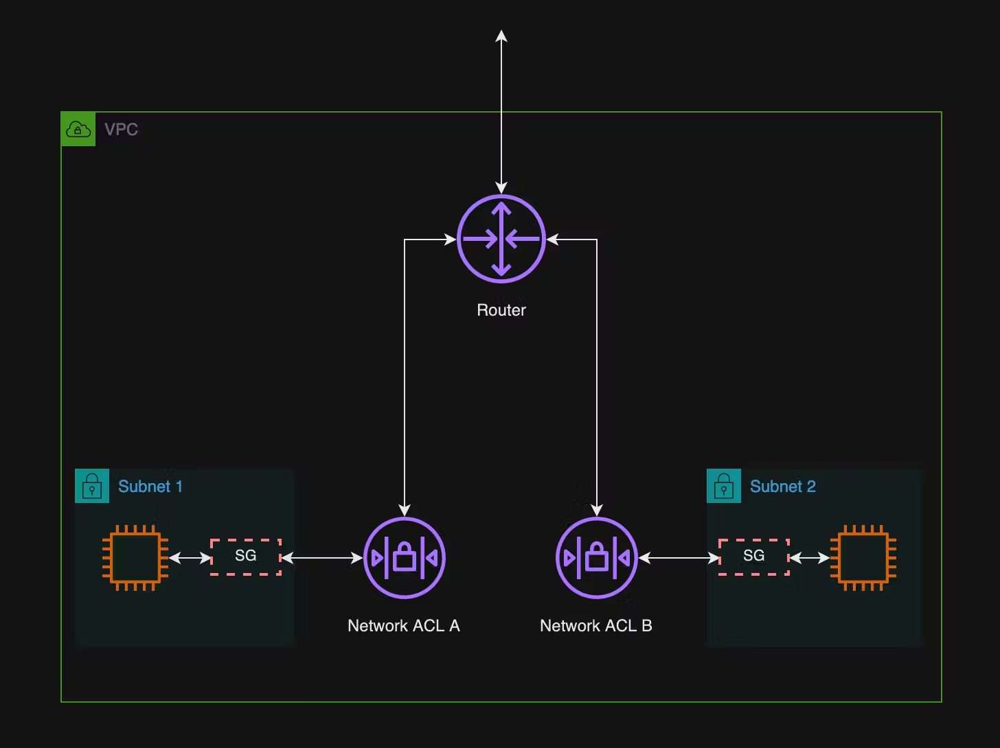Viewport: 1000px width, 748px height.
Task: Click the EC2 instance icon in Subnet 1
Action: 135,558
